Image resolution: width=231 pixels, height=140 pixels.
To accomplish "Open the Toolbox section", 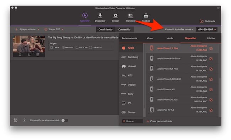I will pyautogui.click(x=146, y=17).
